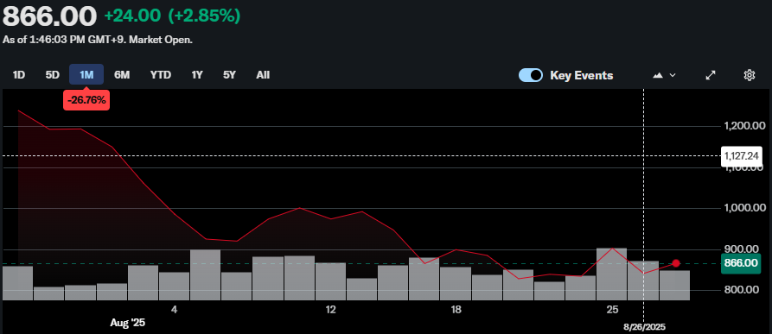The width and height of the screenshot is (772, 334).
Task: Choose the 5Y time range
Action: click(229, 75)
